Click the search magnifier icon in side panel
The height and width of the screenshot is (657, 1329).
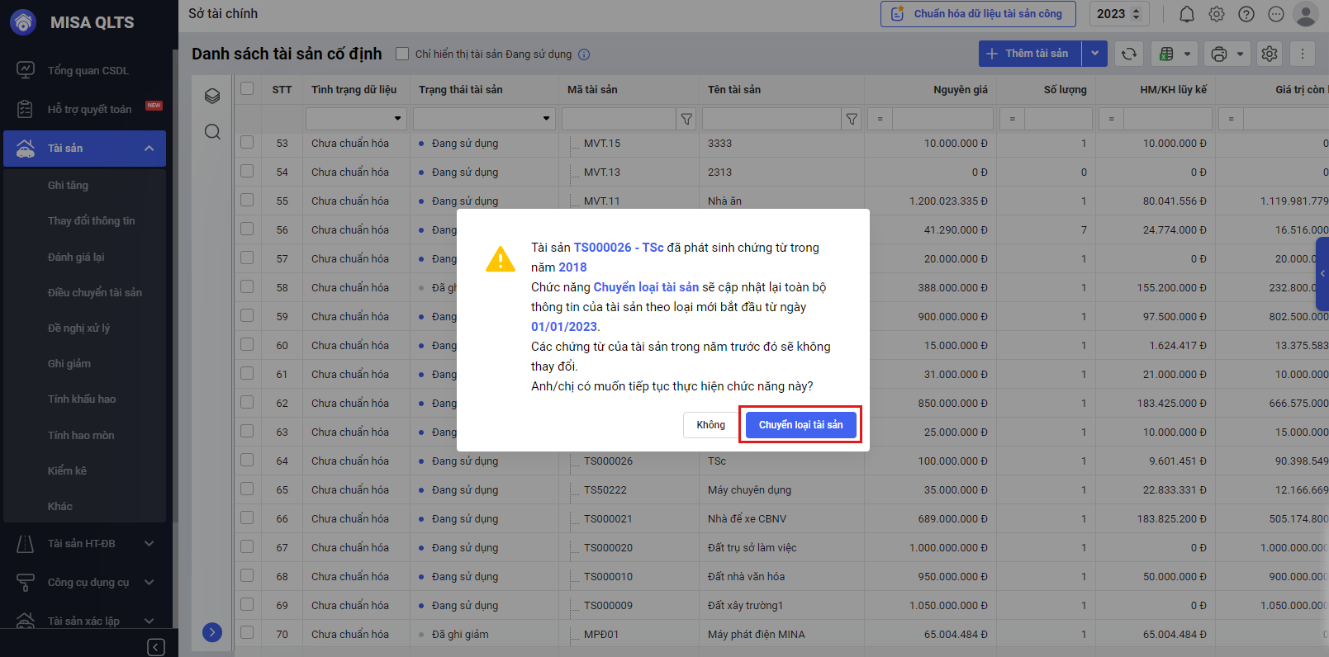coord(212,132)
